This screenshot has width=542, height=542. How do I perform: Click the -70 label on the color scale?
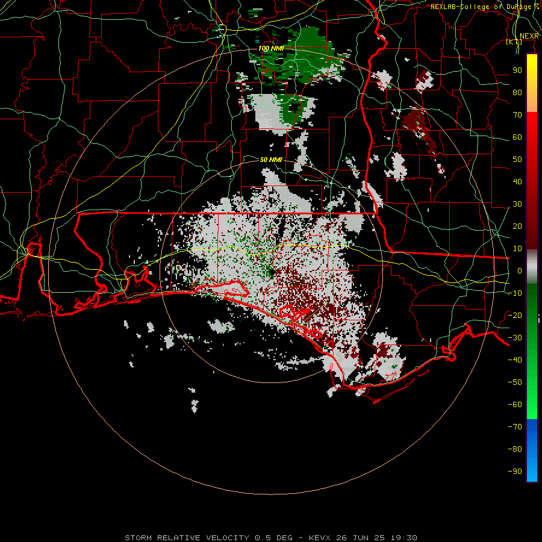(x=515, y=426)
